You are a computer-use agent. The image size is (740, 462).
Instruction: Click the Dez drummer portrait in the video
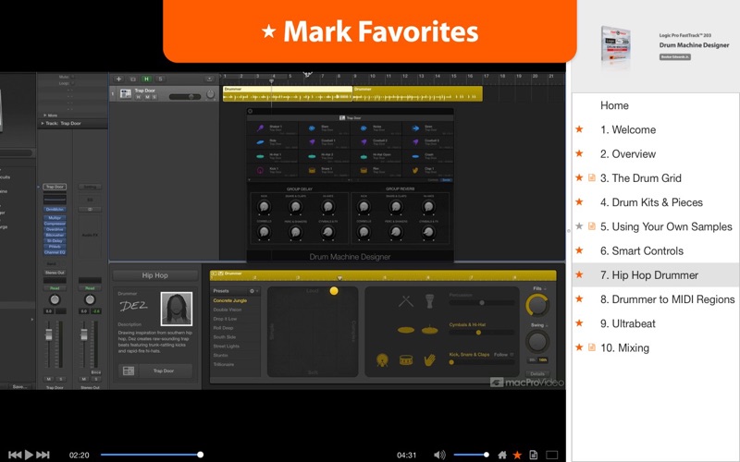point(177,309)
